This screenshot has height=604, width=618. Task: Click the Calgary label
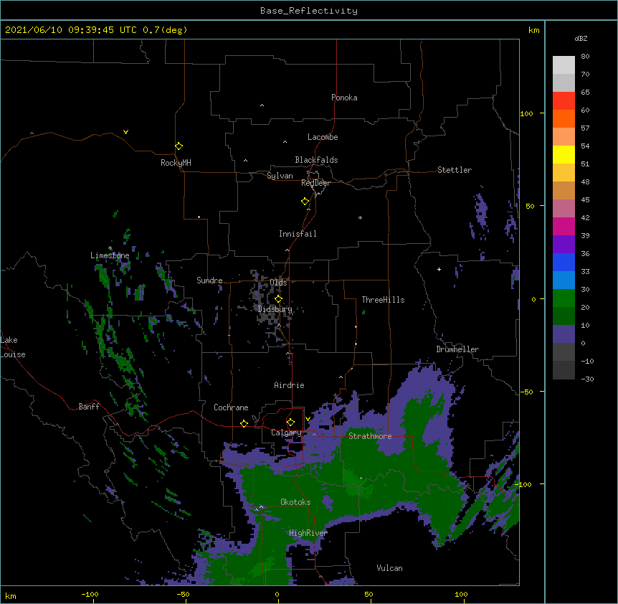click(x=286, y=433)
